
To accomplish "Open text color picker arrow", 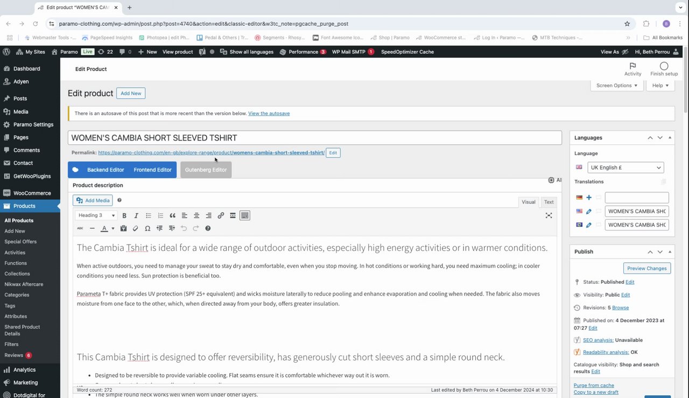I will [113, 228].
